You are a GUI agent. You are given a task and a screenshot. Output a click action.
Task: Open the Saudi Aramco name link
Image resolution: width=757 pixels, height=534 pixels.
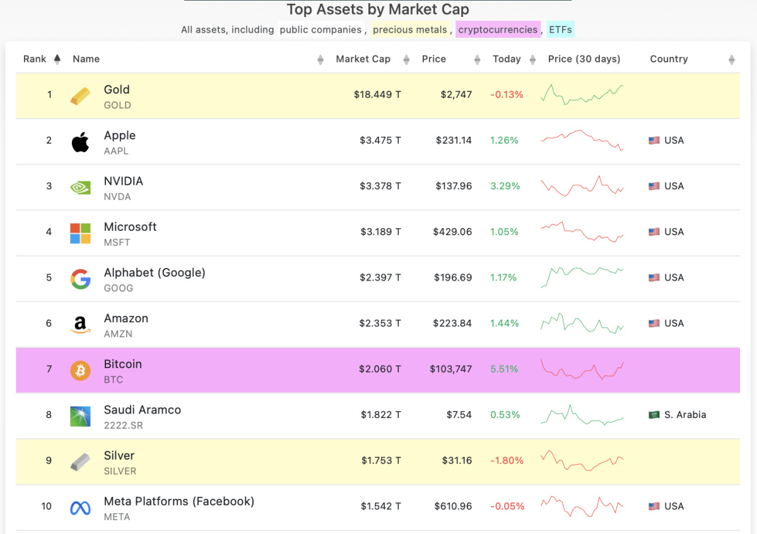coord(143,410)
